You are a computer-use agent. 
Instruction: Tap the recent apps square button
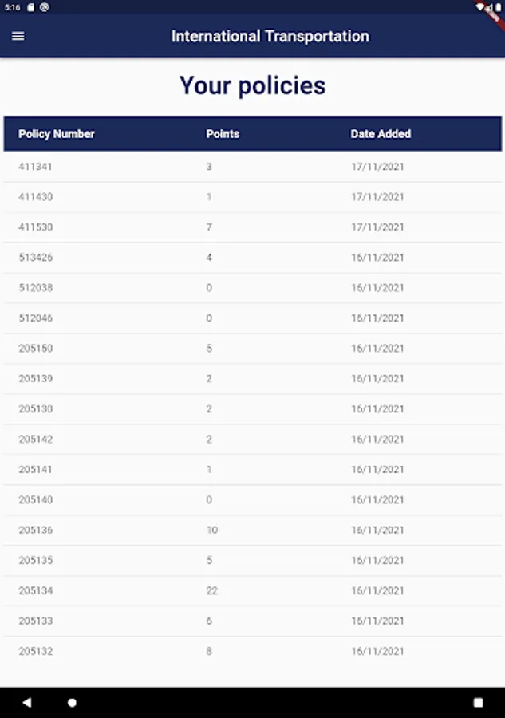pos(478,703)
